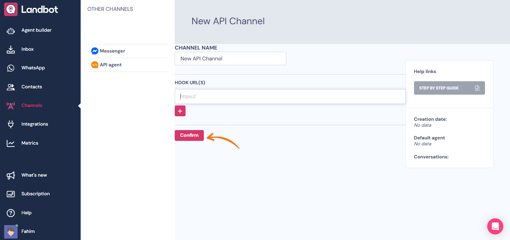Screen dimensions: 510x240
Task: Open the Metrics chart icon
Action: pyautogui.click(x=11, y=143)
